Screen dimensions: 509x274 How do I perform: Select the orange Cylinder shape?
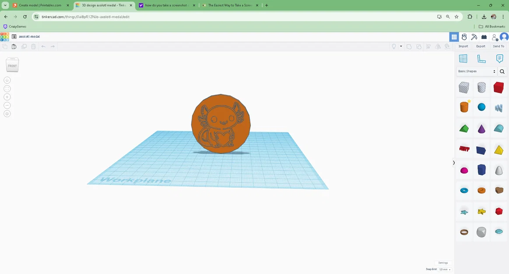pyautogui.click(x=464, y=107)
